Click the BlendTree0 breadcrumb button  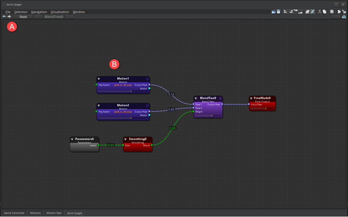(x=54, y=17)
